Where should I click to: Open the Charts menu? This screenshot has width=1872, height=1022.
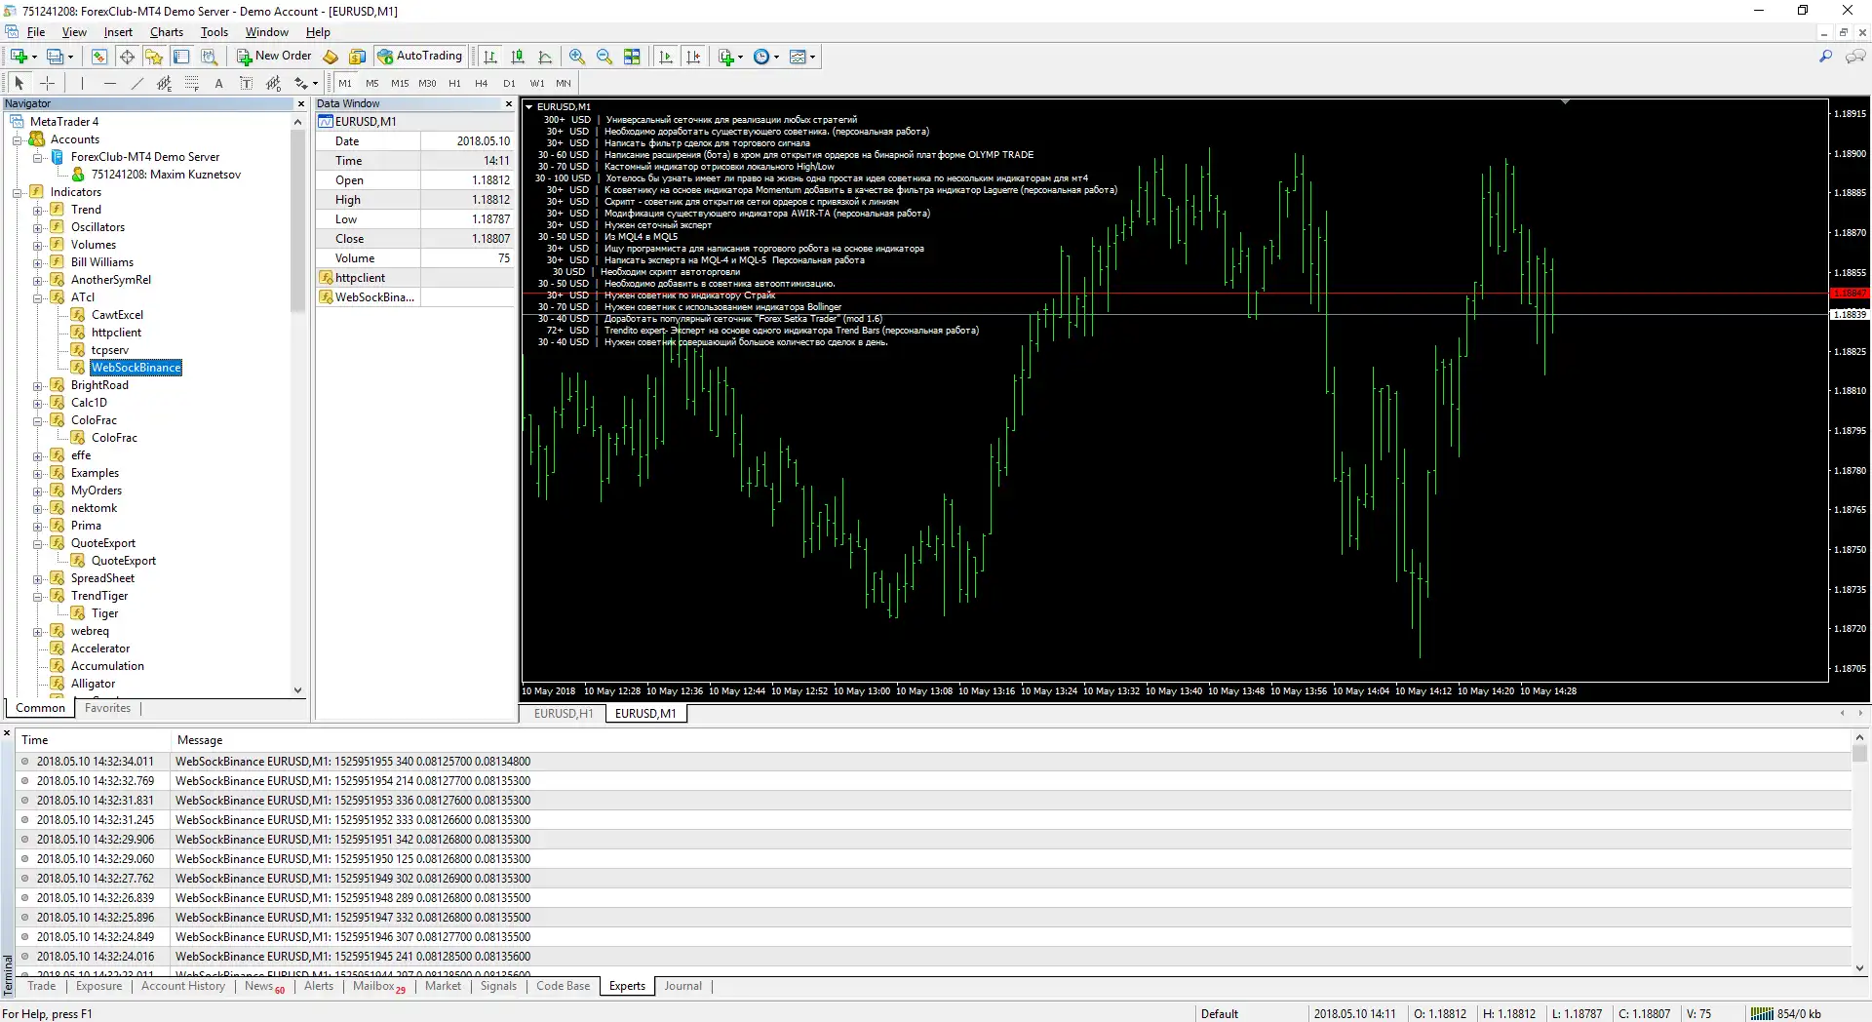[166, 32]
